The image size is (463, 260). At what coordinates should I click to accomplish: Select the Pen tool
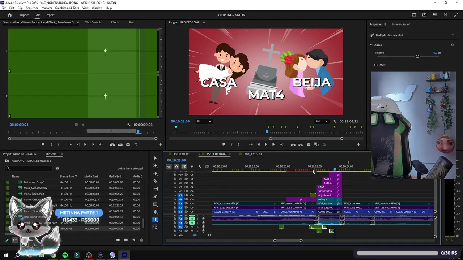coord(155,196)
